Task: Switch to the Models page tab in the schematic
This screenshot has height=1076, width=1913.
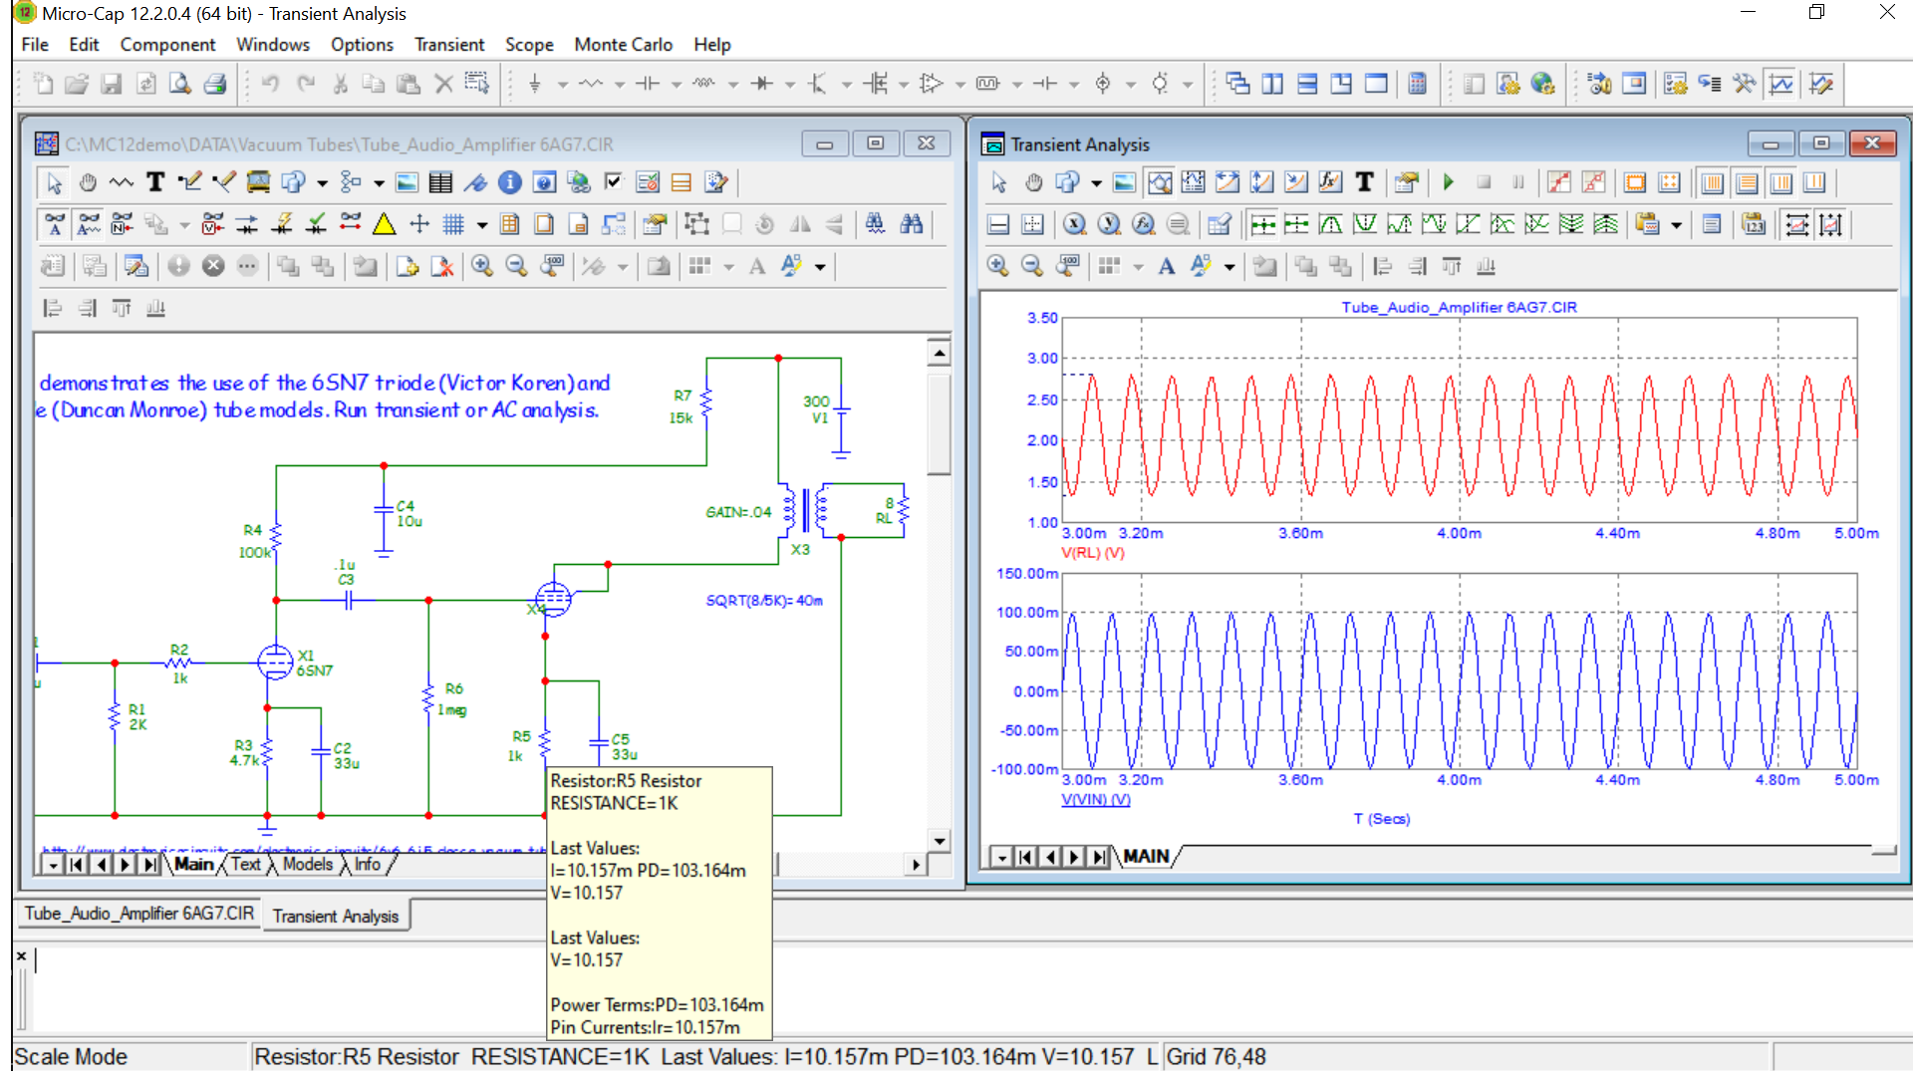Action: tap(308, 864)
